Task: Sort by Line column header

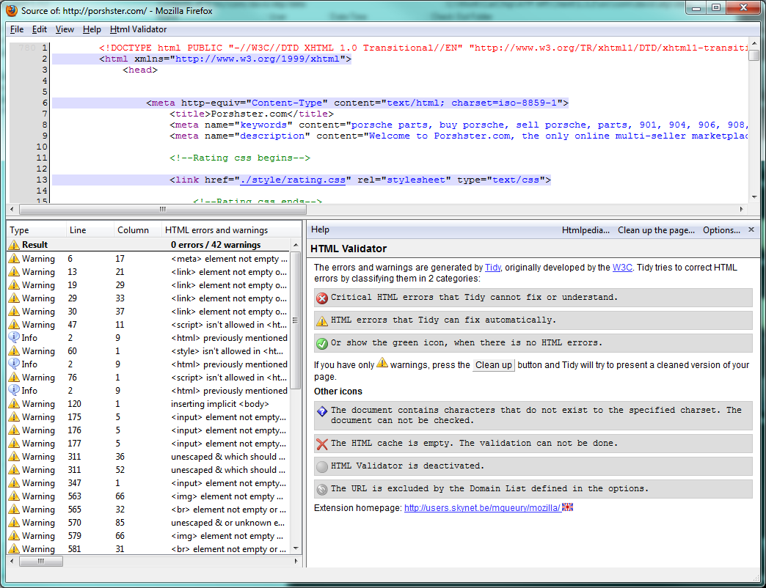Action: click(x=78, y=230)
